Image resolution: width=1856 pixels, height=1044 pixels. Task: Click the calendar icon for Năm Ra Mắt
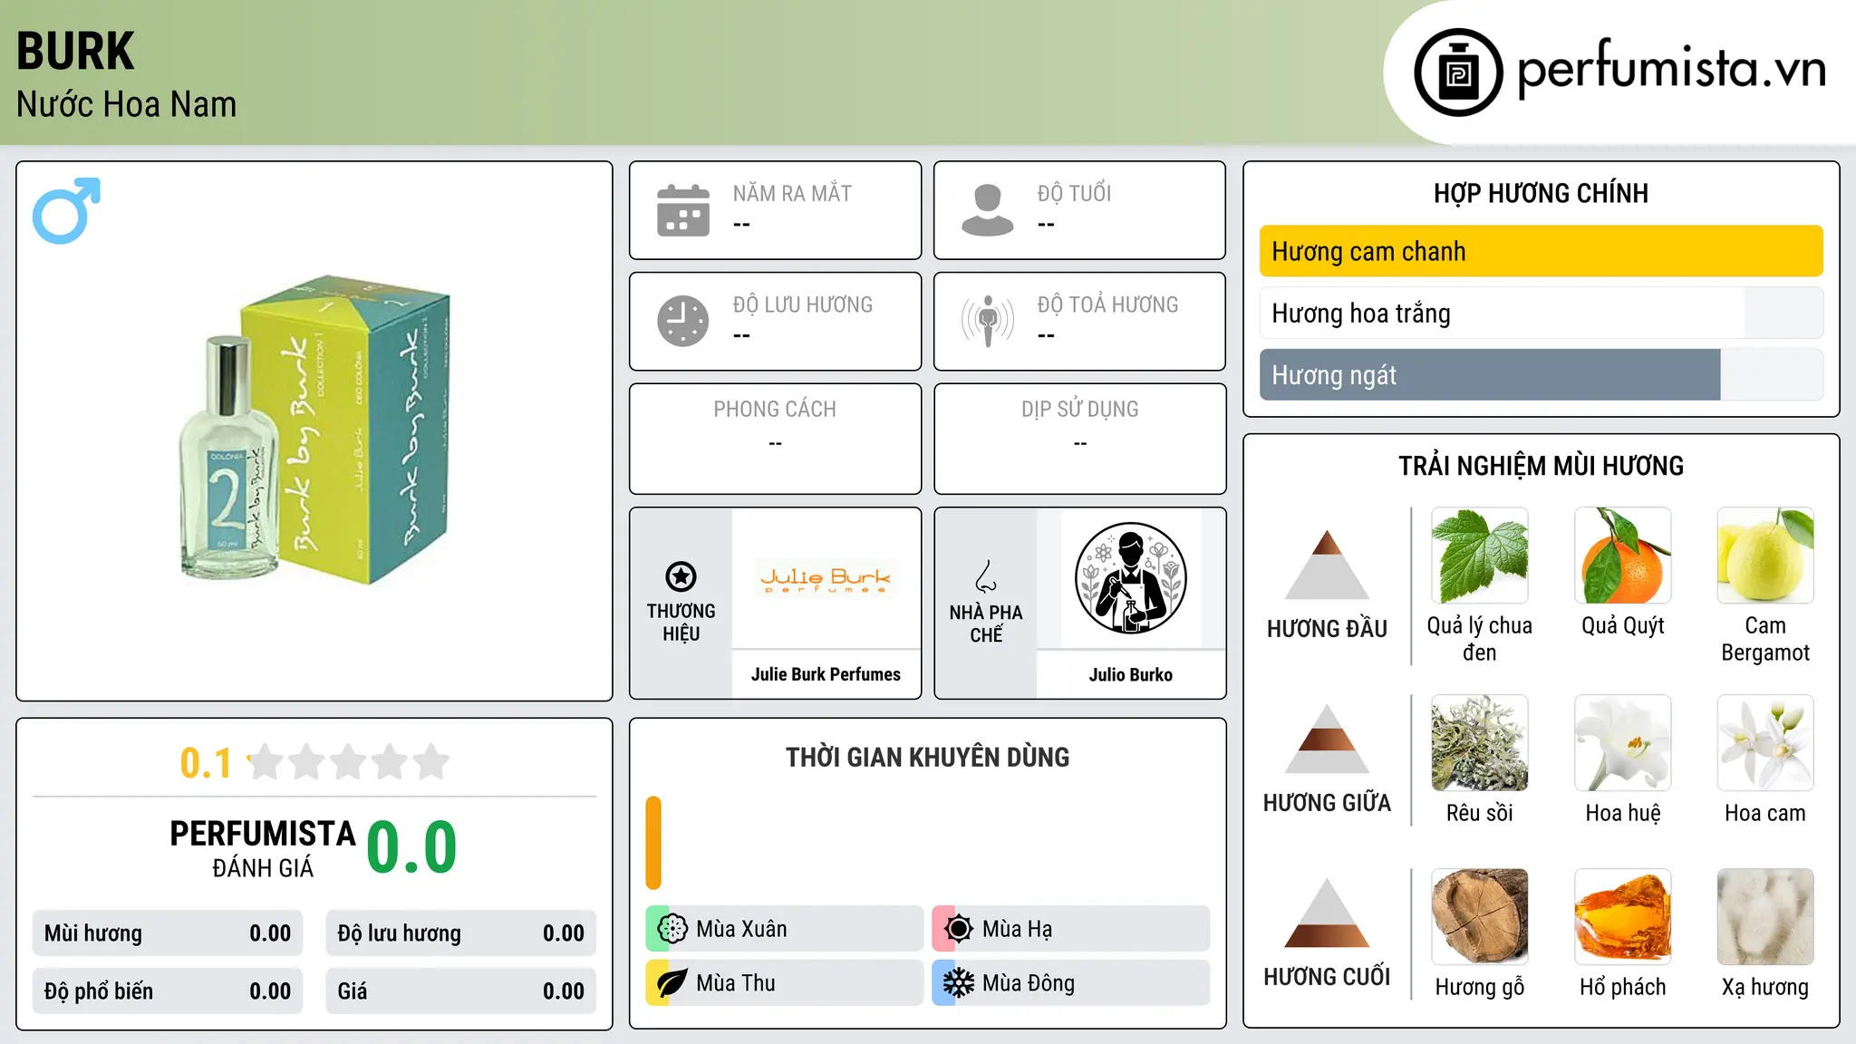(683, 210)
